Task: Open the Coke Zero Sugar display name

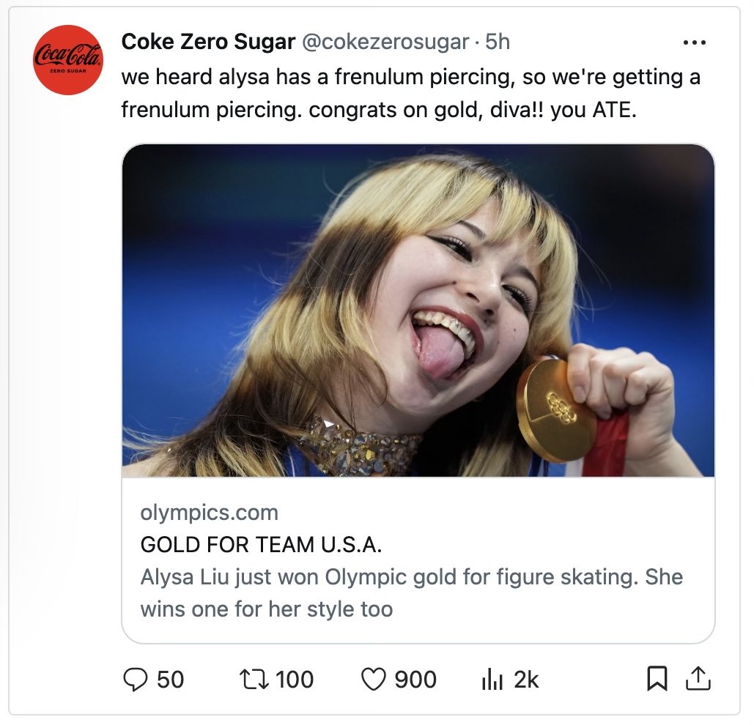Action: [208, 42]
